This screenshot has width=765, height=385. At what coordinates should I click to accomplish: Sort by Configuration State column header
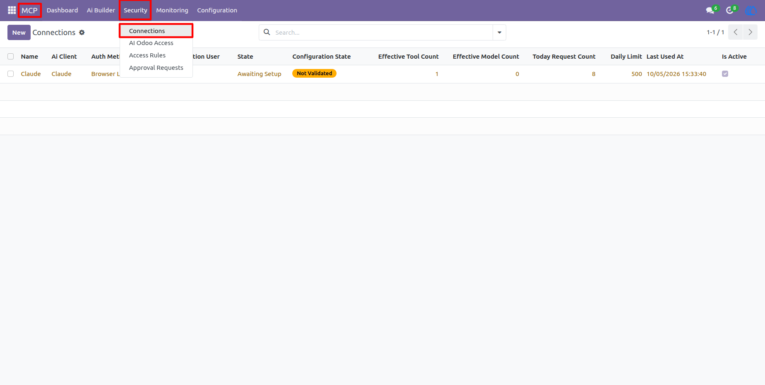321,57
